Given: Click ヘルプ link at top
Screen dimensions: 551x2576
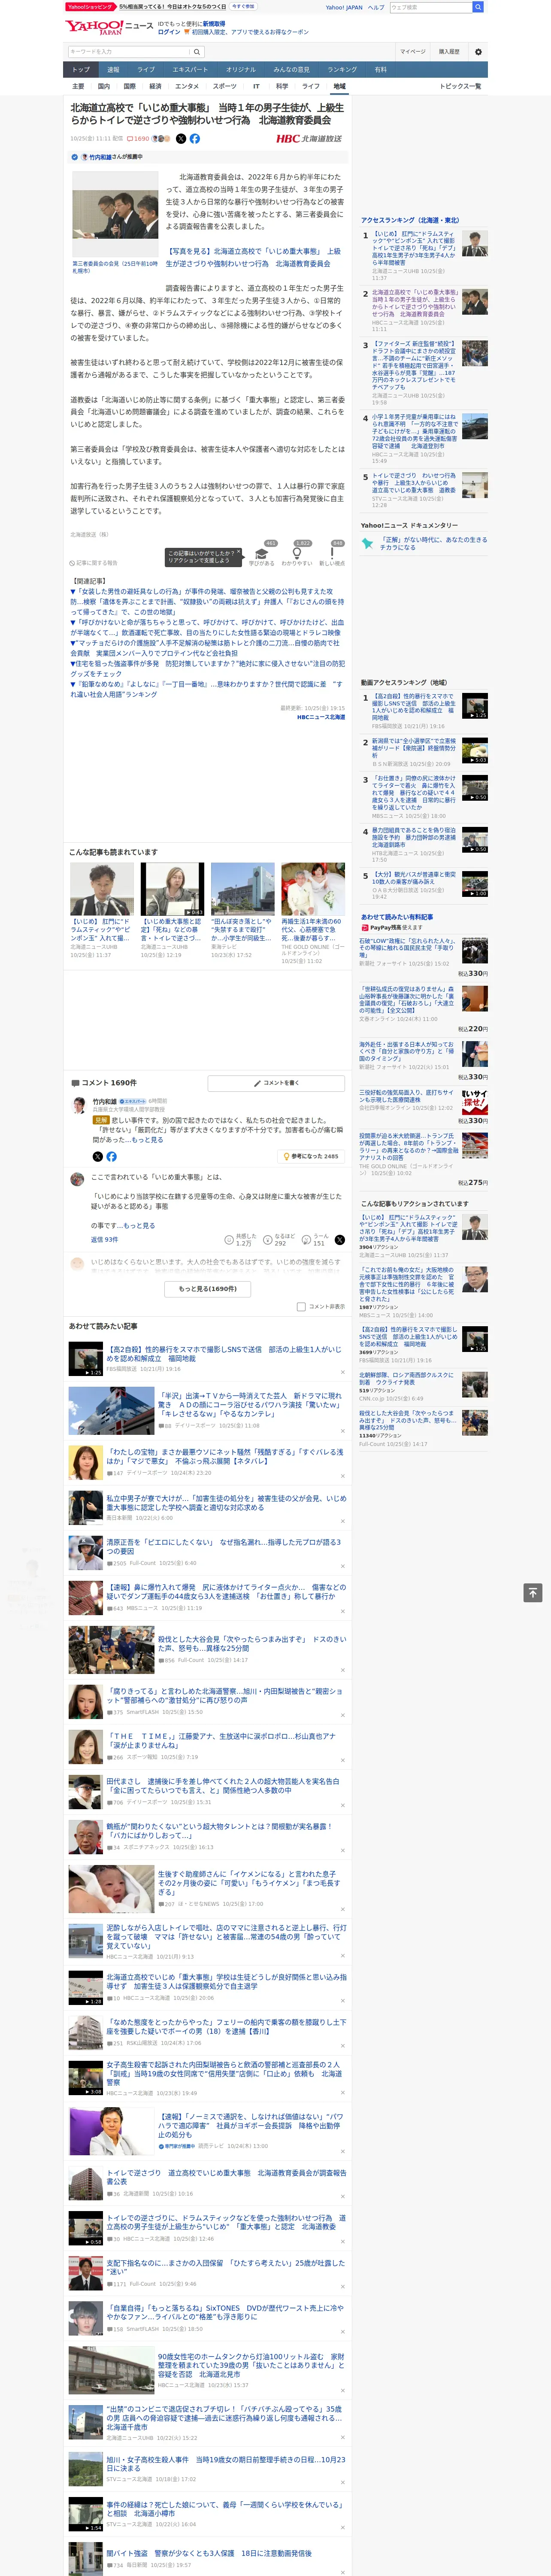Looking at the screenshot, I should click(376, 7).
